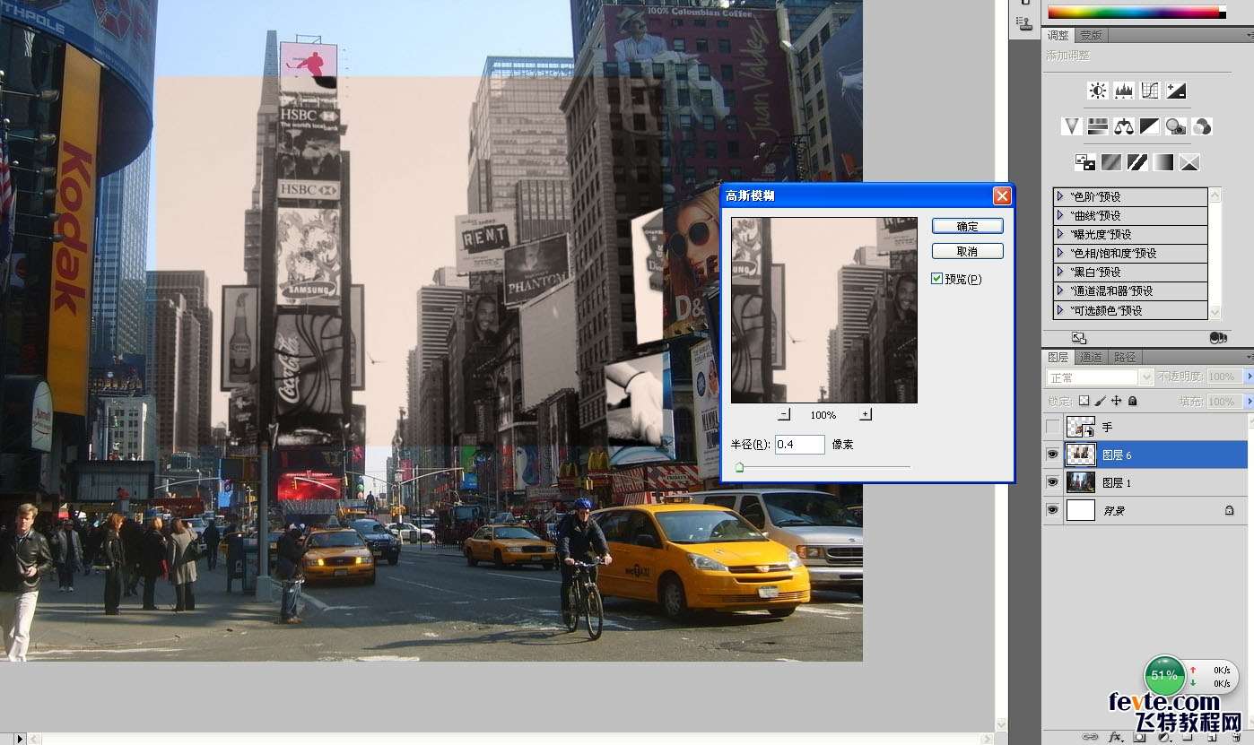The width and height of the screenshot is (1254, 745).
Task: Add a Color Balance adjustment
Action: (1124, 126)
